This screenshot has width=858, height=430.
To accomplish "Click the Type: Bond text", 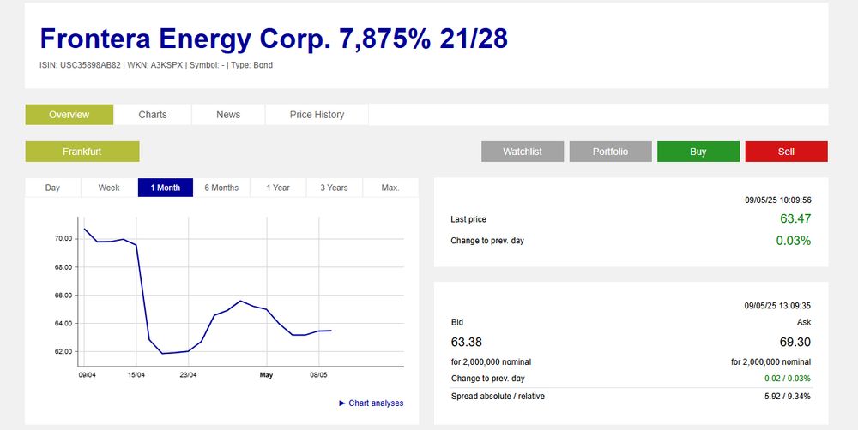I will point(251,65).
